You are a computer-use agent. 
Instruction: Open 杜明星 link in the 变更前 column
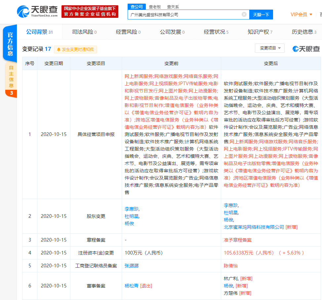(132, 216)
